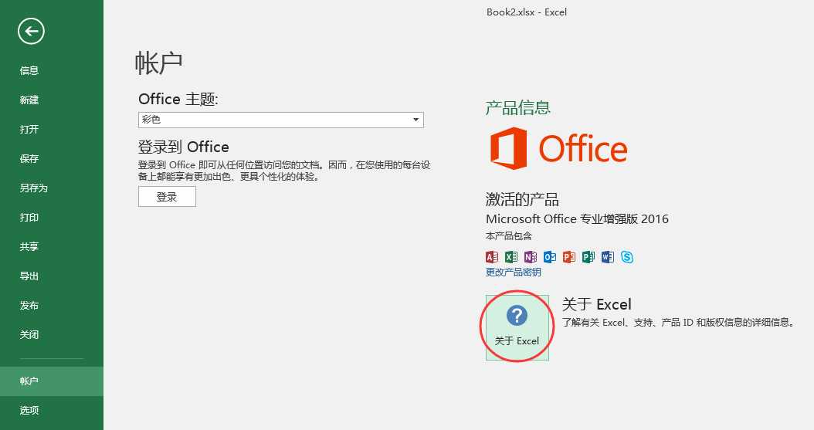Open 发布 in the sidebar
The width and height of the screenshot is (814, 430).
pos(52,306)
